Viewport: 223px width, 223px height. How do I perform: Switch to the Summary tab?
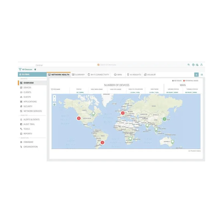click(x=78, y=74)
